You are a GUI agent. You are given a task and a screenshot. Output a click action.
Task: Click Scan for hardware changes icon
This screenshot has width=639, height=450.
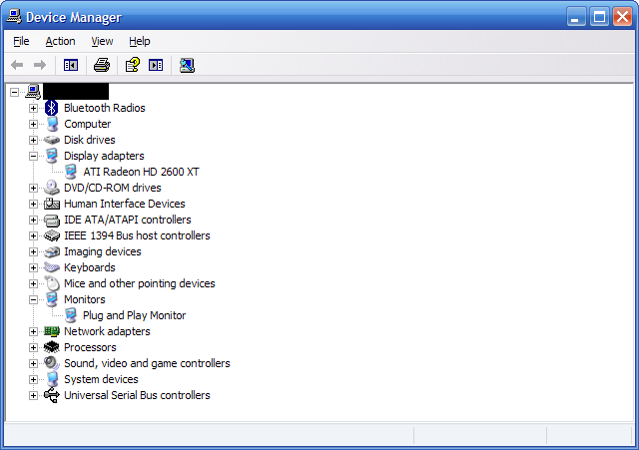187,65
